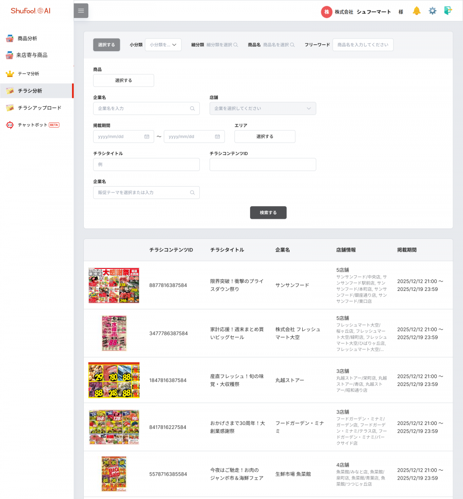Viewport: 463px width, 499px height.
Task: Click search icon in 企業名 input field
Action: tap(193, 109)
